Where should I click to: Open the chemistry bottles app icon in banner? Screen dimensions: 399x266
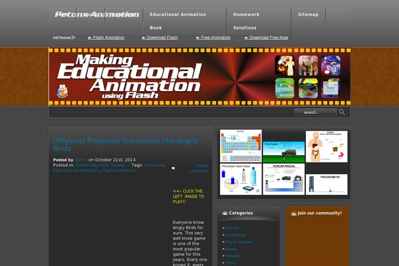click(x=308, y=66)
